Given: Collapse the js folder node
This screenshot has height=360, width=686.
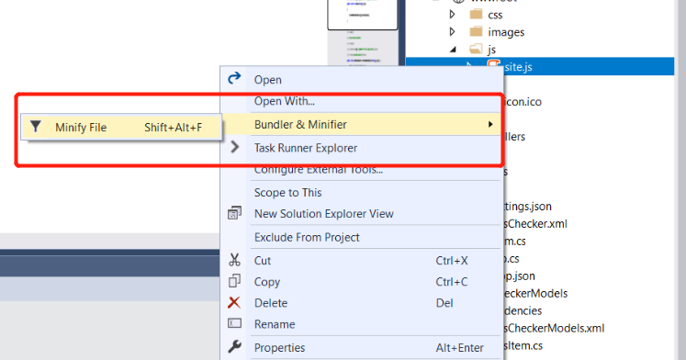Looking at the screenshot, I should [454, 50].
